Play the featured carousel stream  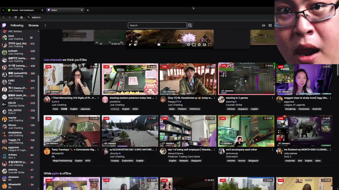(130, 45)
